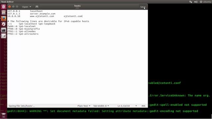
Task: Open the Plain Text language dropdown
Action: (84, 106)
